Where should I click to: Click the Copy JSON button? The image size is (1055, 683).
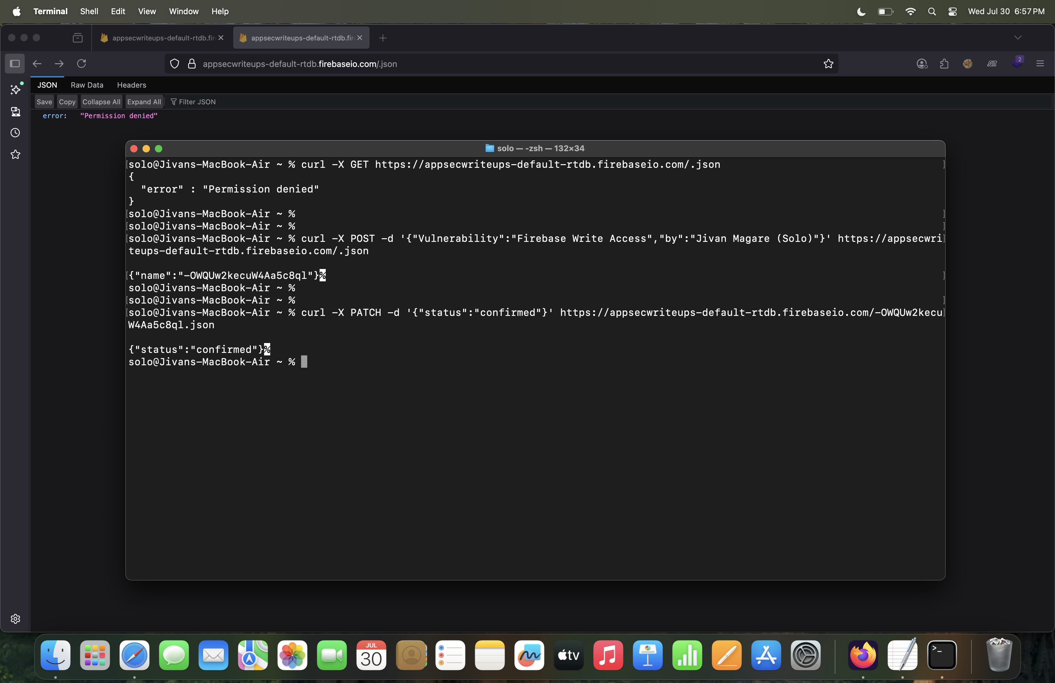[67, 102]
